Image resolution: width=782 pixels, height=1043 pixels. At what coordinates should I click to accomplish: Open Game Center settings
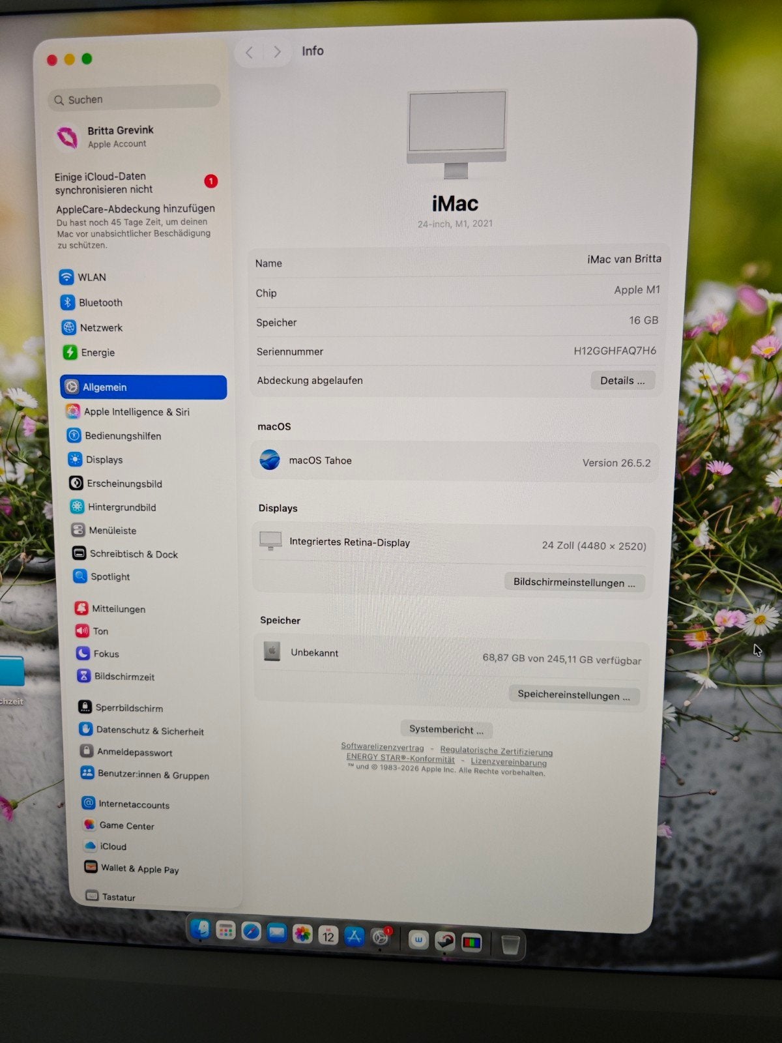point(118,825)
